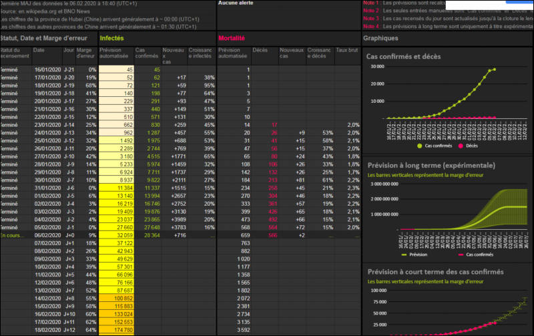This screenshot has width=534, height=336.
Task: Select the Note 4 line about prévisions à long terme
Action: pos(448,26)
